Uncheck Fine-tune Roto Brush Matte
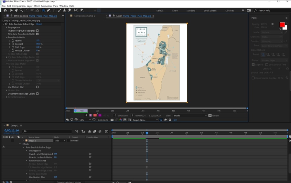The image size is (291, 183). [x=38, y=34]
